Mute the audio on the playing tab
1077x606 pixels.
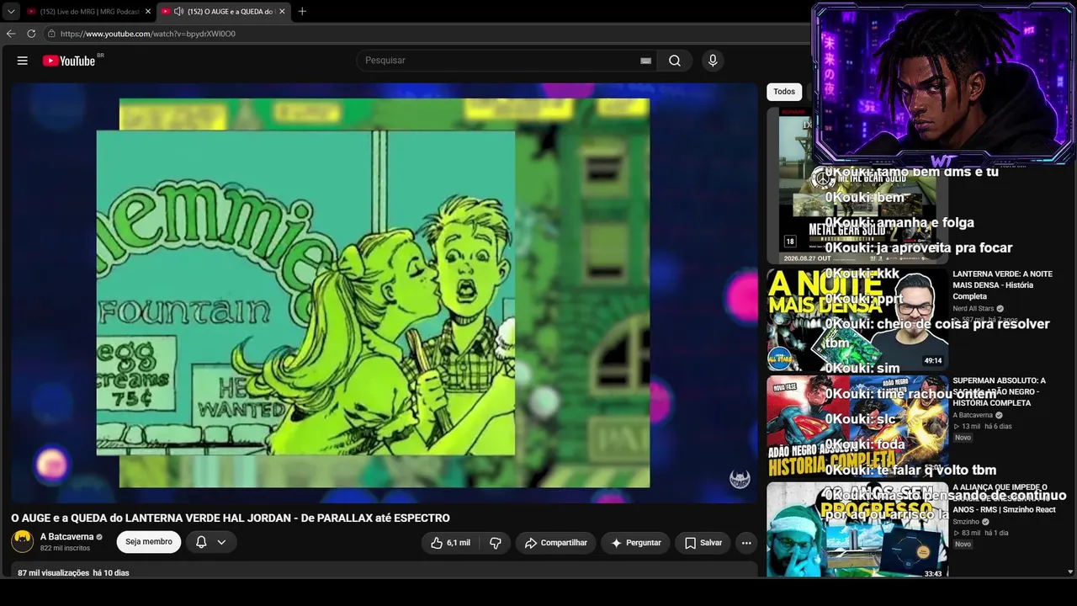point(178,11)
